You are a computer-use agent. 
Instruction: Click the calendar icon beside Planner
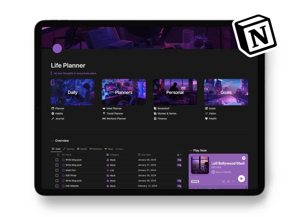pyautogui.click(x=53, y=108)
